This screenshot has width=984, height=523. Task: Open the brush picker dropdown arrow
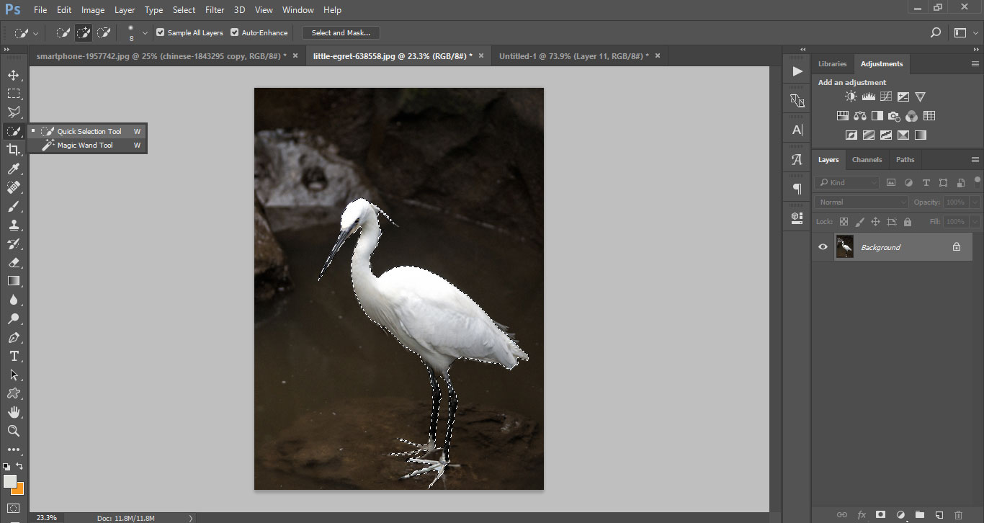[146, 32]
